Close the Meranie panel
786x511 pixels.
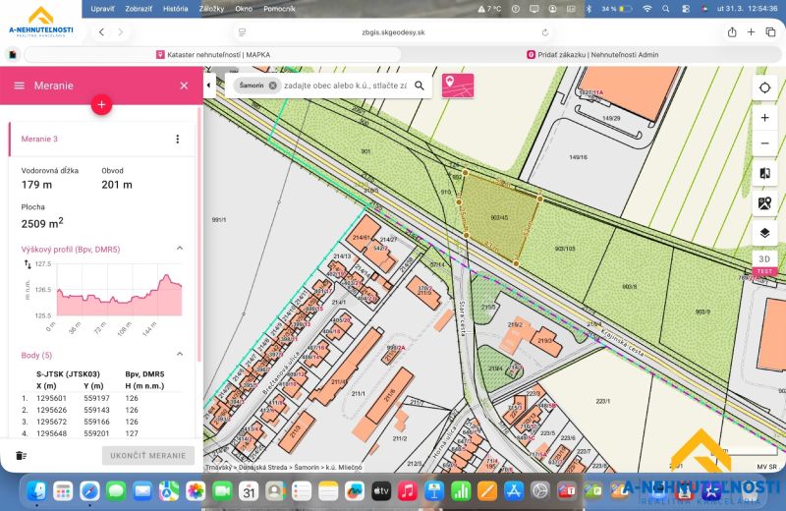(x=184, y=85)
